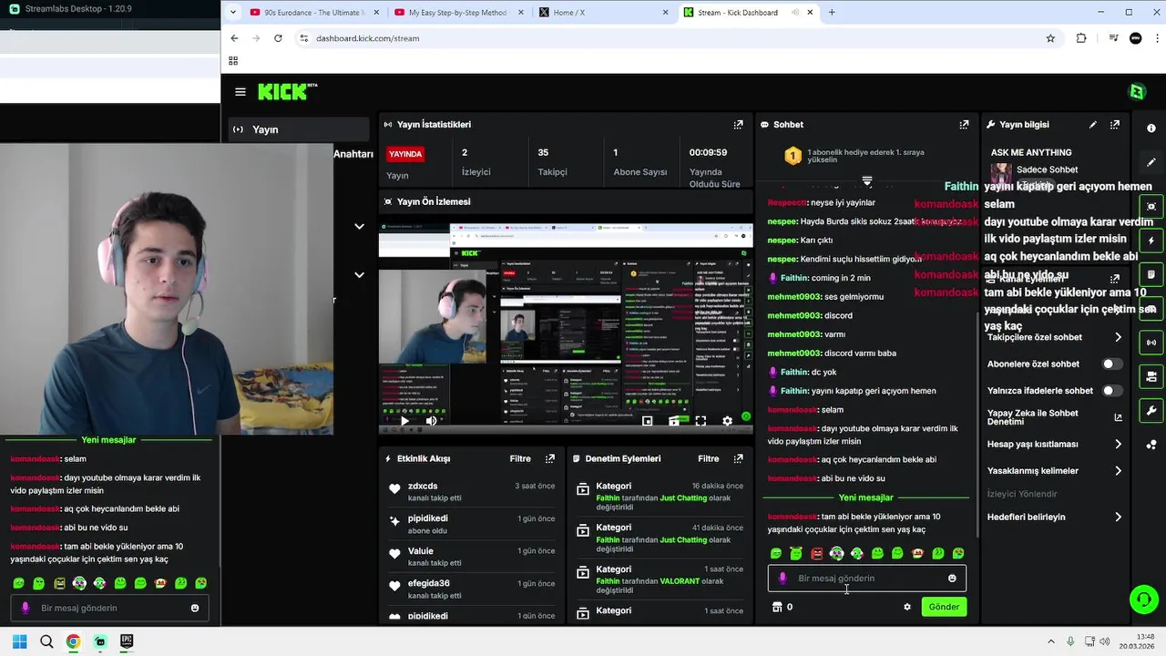
Task: Bookmark this page with the star icon
Action: pyautogui.click(x=1050, y=38)
